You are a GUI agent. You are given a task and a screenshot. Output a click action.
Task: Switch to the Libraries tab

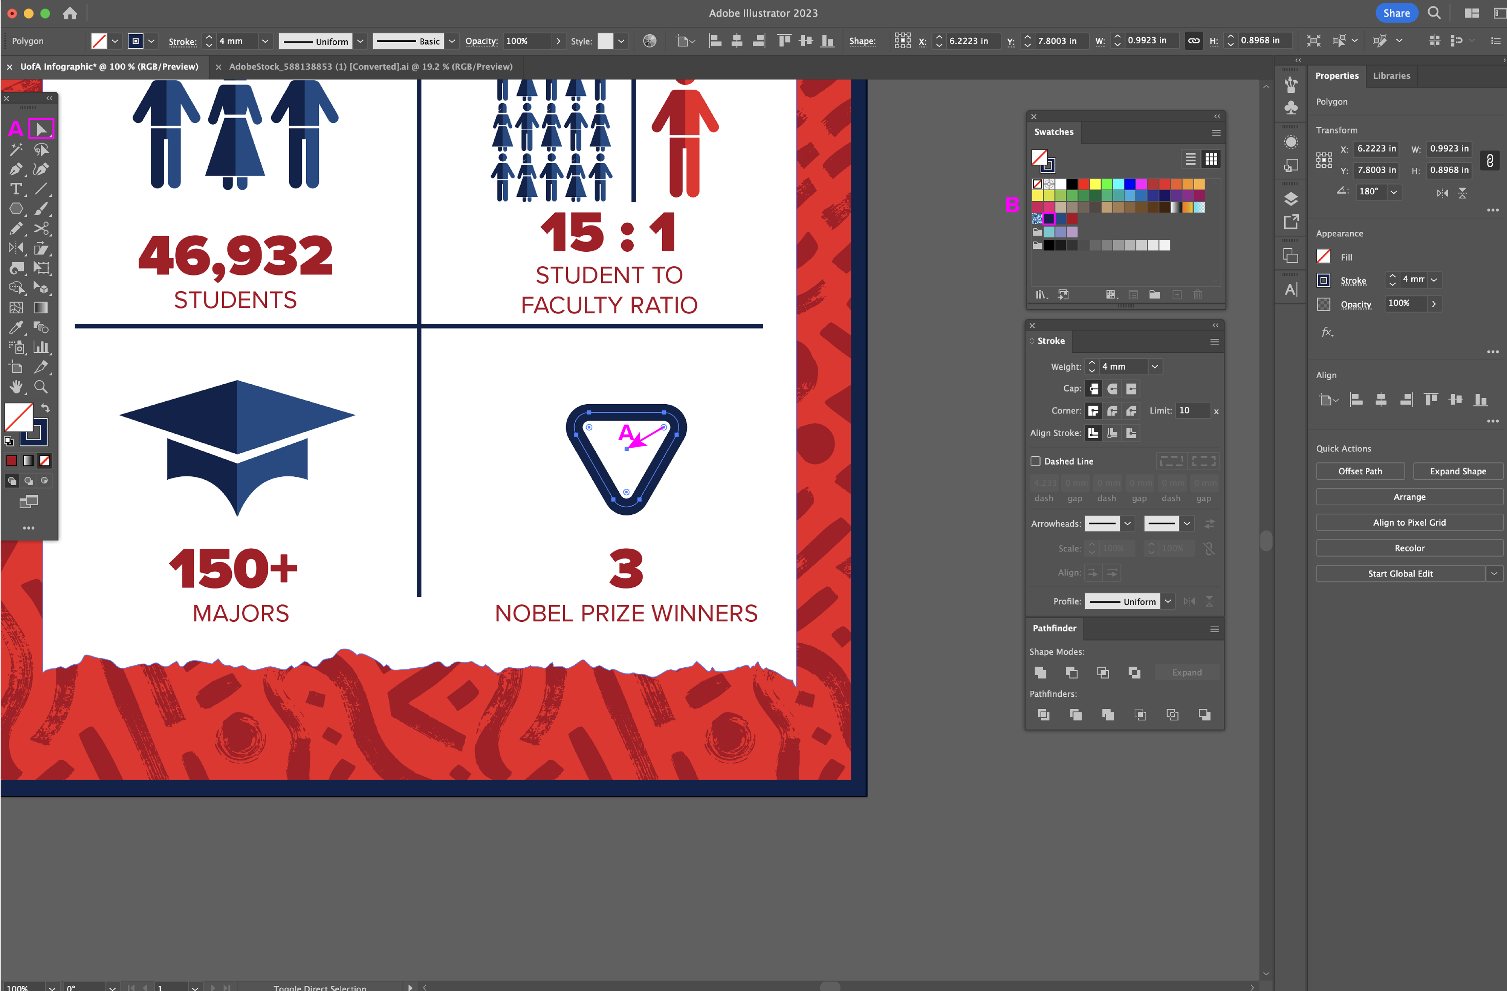click(x=1391, y=76)
